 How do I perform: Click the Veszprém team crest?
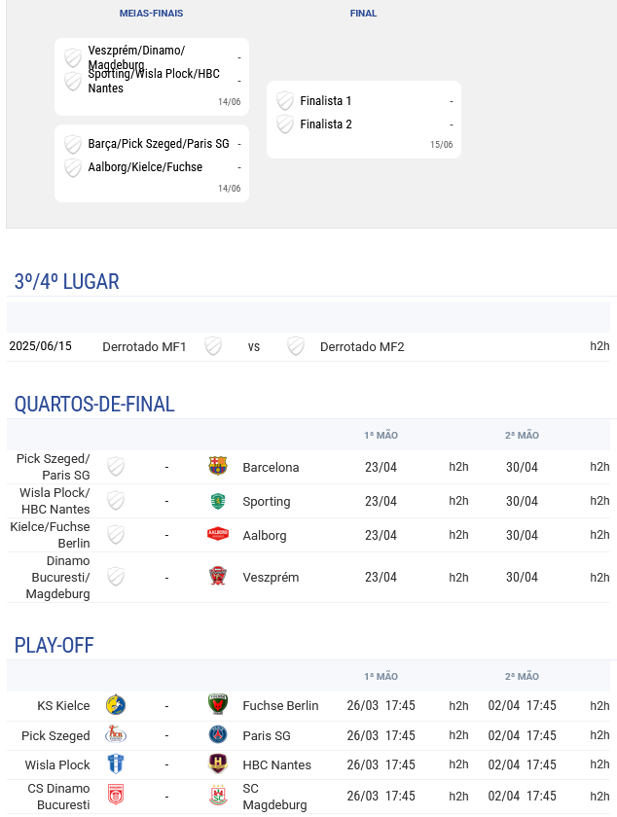click(x=217, y=576)
